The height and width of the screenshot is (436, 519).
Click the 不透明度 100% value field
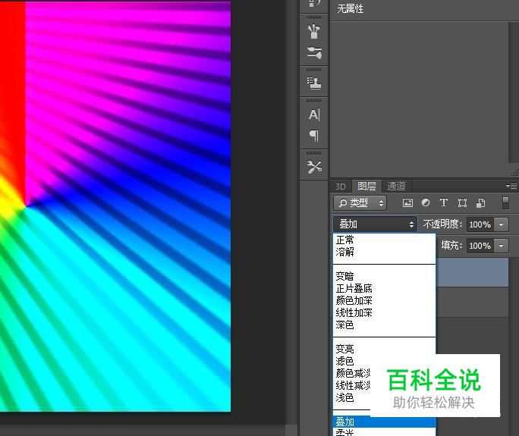point(479,224)
